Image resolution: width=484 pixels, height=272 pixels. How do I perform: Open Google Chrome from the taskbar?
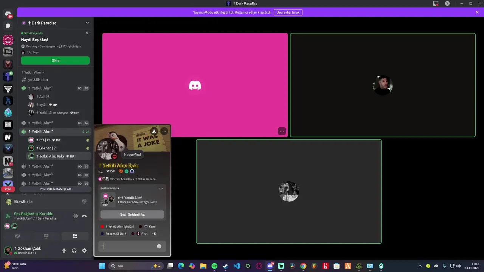click(x=303, y=266)
